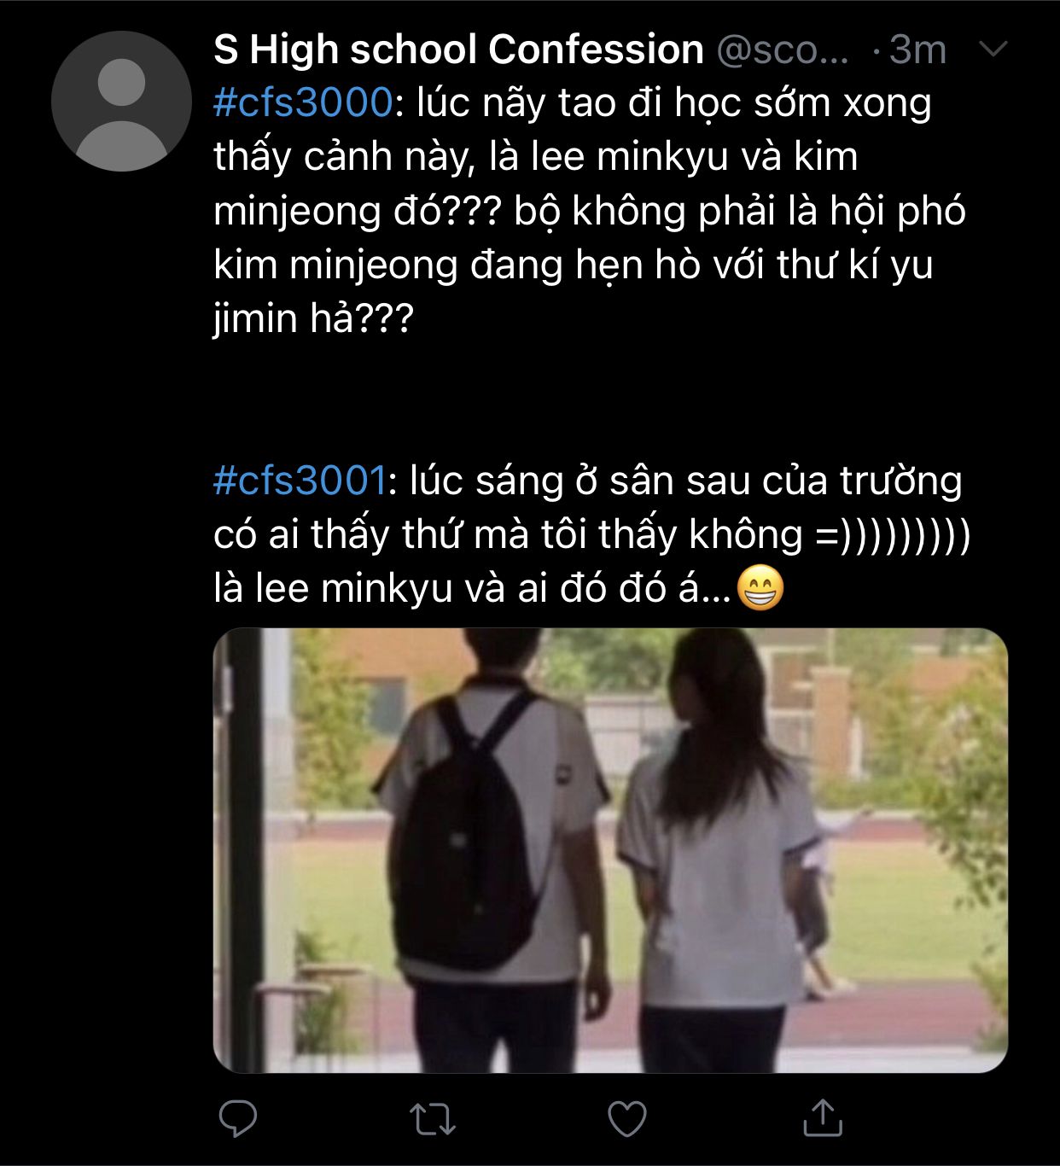Tap the @sco... account handle

pos(783,50)
